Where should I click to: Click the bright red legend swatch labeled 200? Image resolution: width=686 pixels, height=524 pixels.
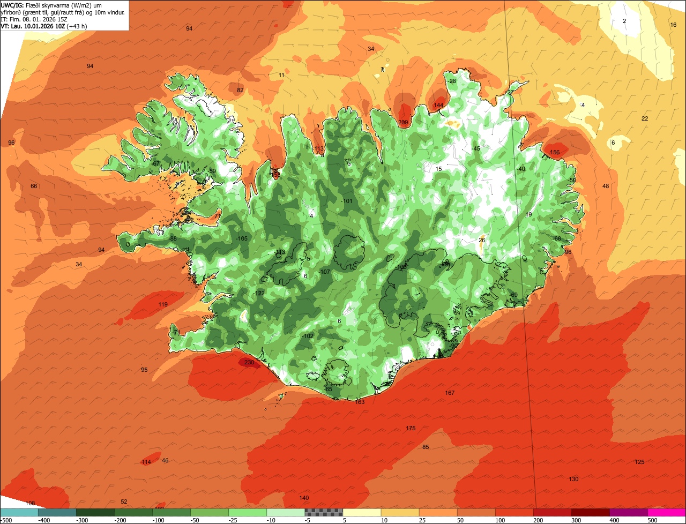coord(553,512)
